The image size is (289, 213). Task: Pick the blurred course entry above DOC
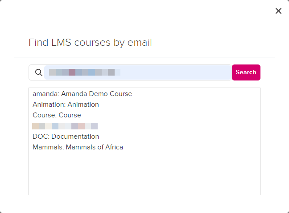pyautogui.click(x=65, y=126)
